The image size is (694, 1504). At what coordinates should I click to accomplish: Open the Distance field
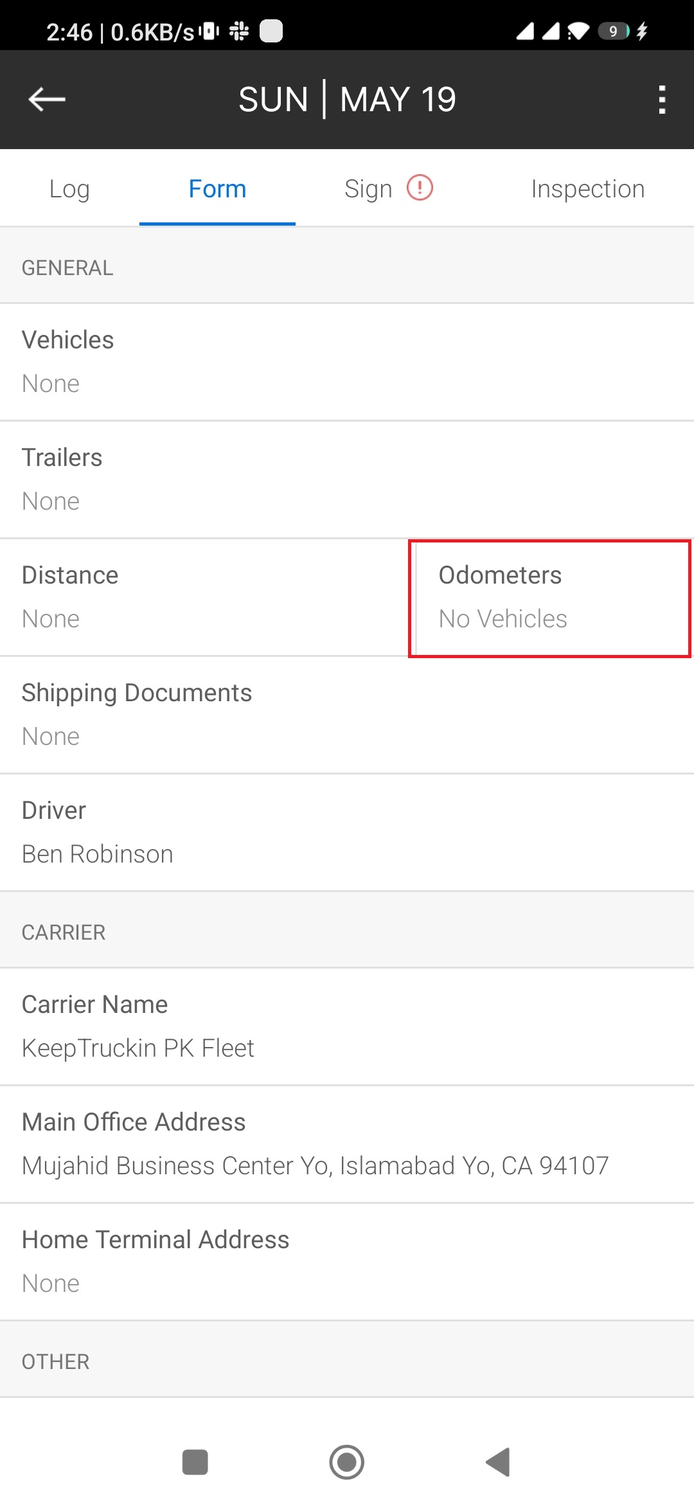(204, 597)
